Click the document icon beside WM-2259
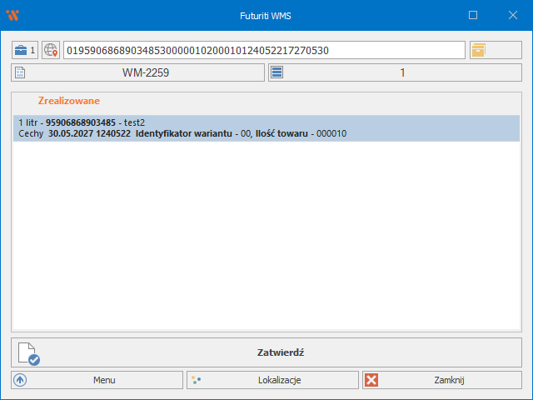Image resolution: width=533 pixels, height=400 pixels. coord(21,73)
